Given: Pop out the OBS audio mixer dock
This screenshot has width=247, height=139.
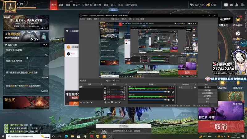Looking at the screenshot, I should (x=175, y=84).
